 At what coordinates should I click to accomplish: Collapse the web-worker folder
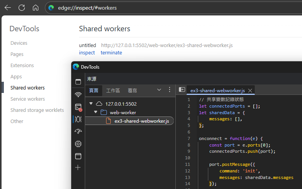click(x=96, y=113)
